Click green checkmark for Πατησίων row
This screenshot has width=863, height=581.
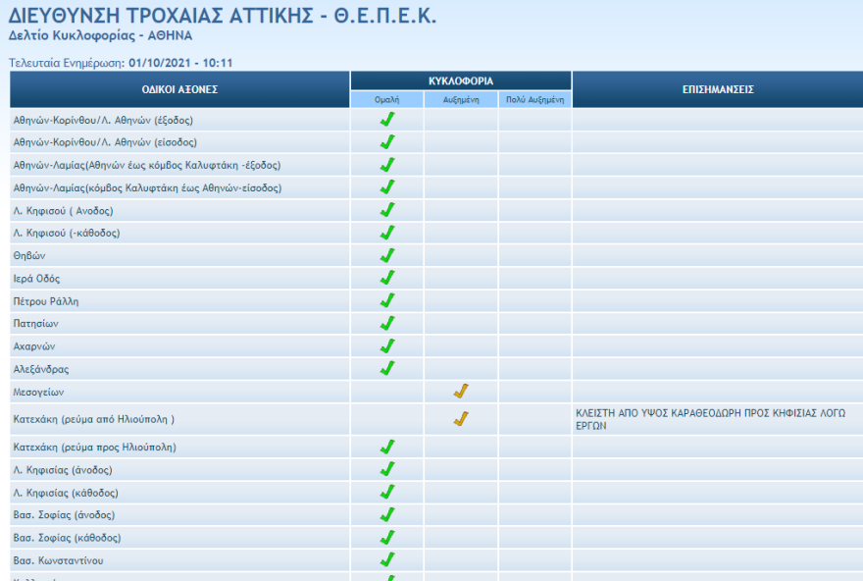pos(387,323)
